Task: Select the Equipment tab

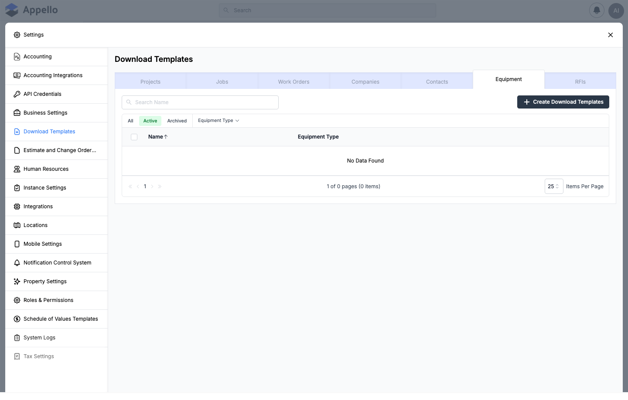Action: coord(509,79)
